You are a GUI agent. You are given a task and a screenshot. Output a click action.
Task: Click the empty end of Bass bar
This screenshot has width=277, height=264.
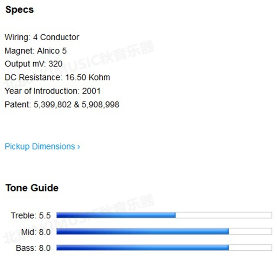click(250, 248)
